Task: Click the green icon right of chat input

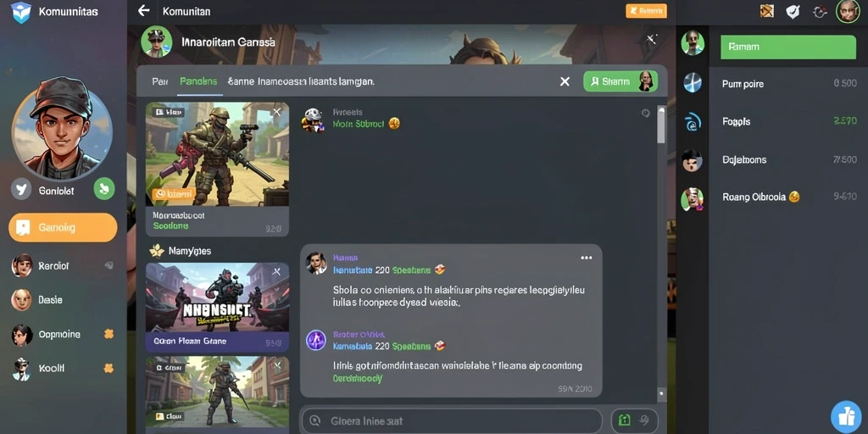Action: pos(625,420)
